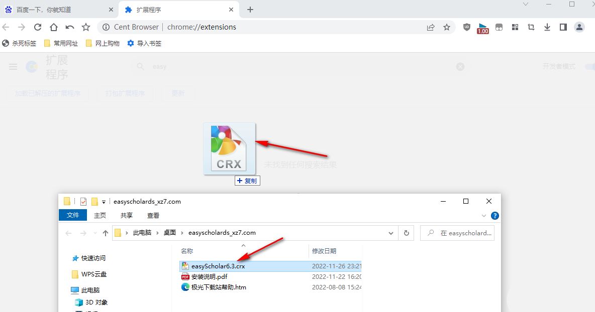Open the red 1.00 speed extension icon

[482, 29]
